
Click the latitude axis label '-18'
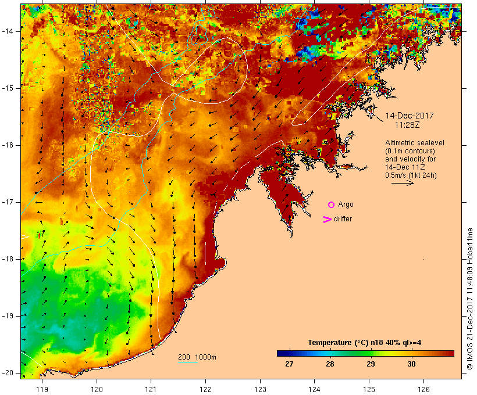8,259
